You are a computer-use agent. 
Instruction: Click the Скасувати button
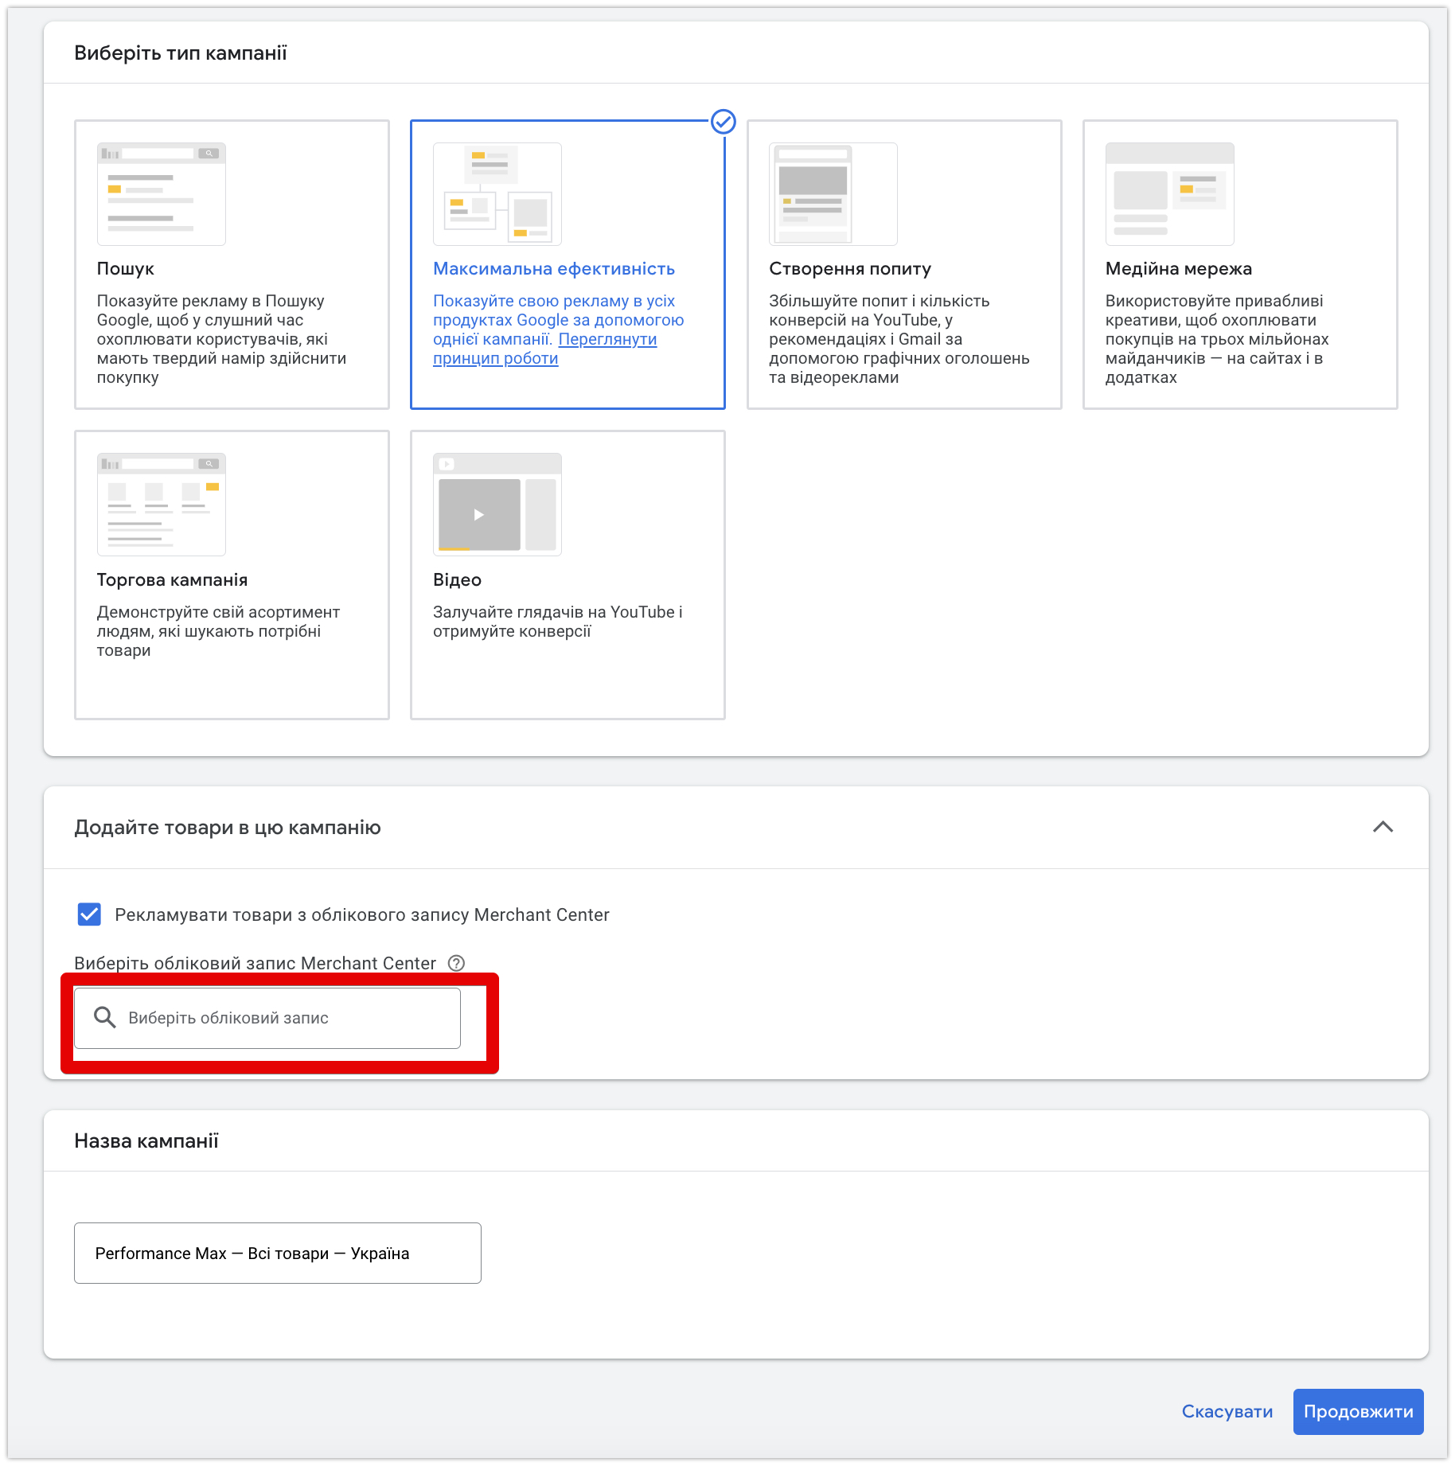(x=1227, y=1412)
